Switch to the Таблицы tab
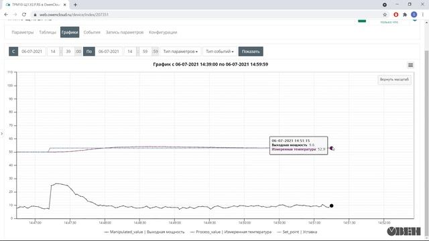Viewport: 429px width, 241px height. 48,32
